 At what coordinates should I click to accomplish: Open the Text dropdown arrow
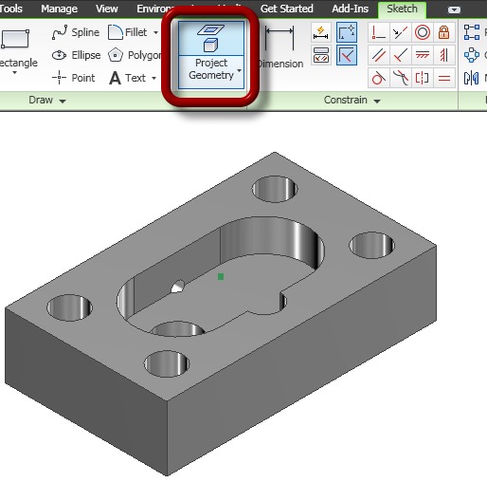(153, 78)
